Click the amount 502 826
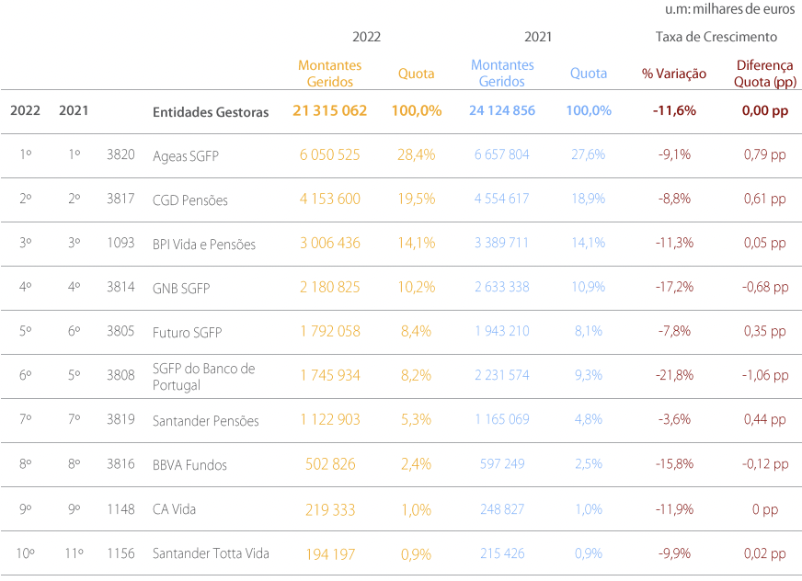The width and height of the screenshot is (802, 581). coord(330,464)
